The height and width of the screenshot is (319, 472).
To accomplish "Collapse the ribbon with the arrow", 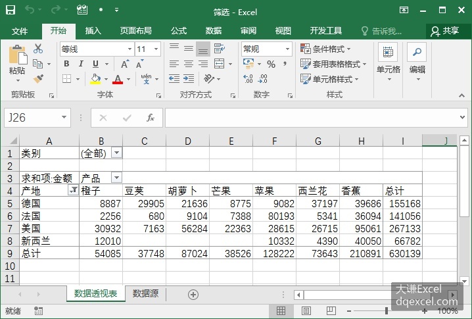I will [x=461, y=95].
